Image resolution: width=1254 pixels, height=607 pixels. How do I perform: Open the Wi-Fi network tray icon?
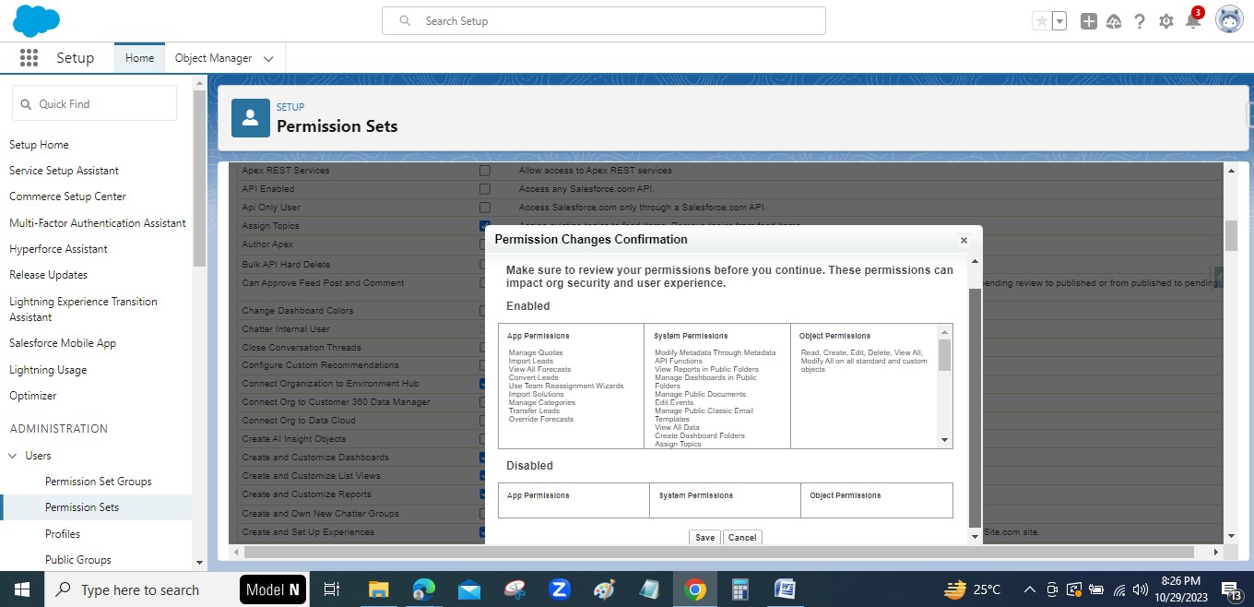(1119, 590)
